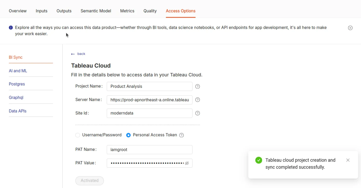This screenshot has width=361, height=188.
Task: Close the sync success notification
Action: [x=348, y=160]
